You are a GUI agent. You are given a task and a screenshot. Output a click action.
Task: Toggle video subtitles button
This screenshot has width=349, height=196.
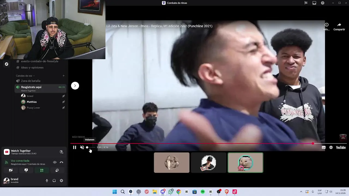(324, 147)
